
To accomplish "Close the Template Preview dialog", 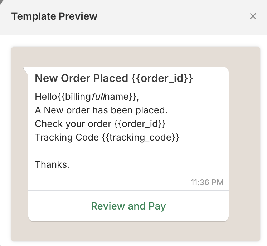I will coord(253,16).
